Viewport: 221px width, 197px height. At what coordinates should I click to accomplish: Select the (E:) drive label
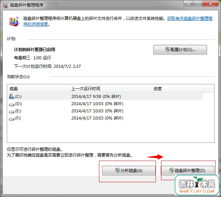click(x=18, y=111)
